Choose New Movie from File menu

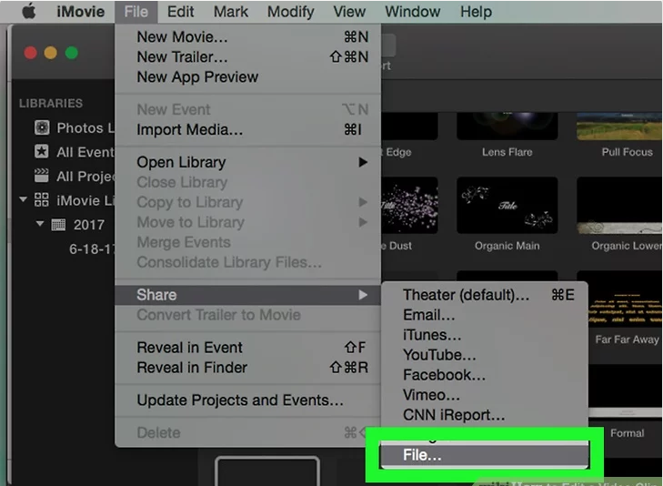pyautogui.click(x=247, y=36)
